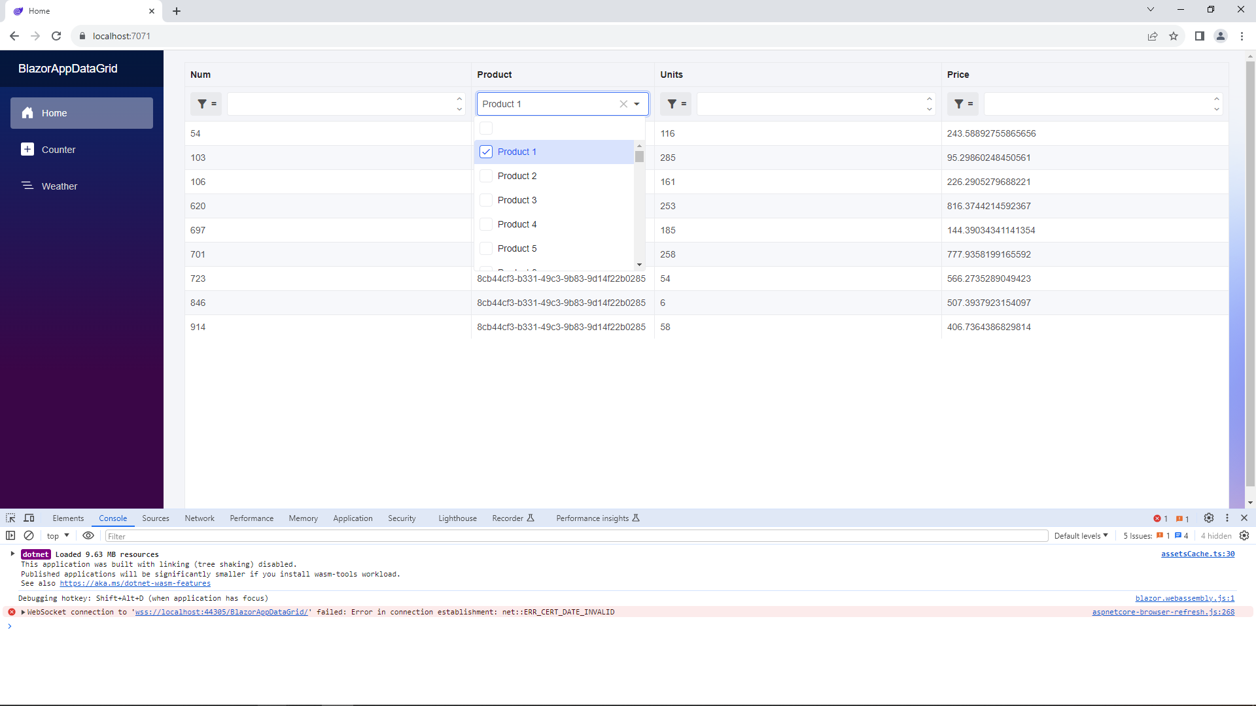Open the Default levels dropdown
This screenshot has height=706, width=1256.
click(x=1081, y=536)
